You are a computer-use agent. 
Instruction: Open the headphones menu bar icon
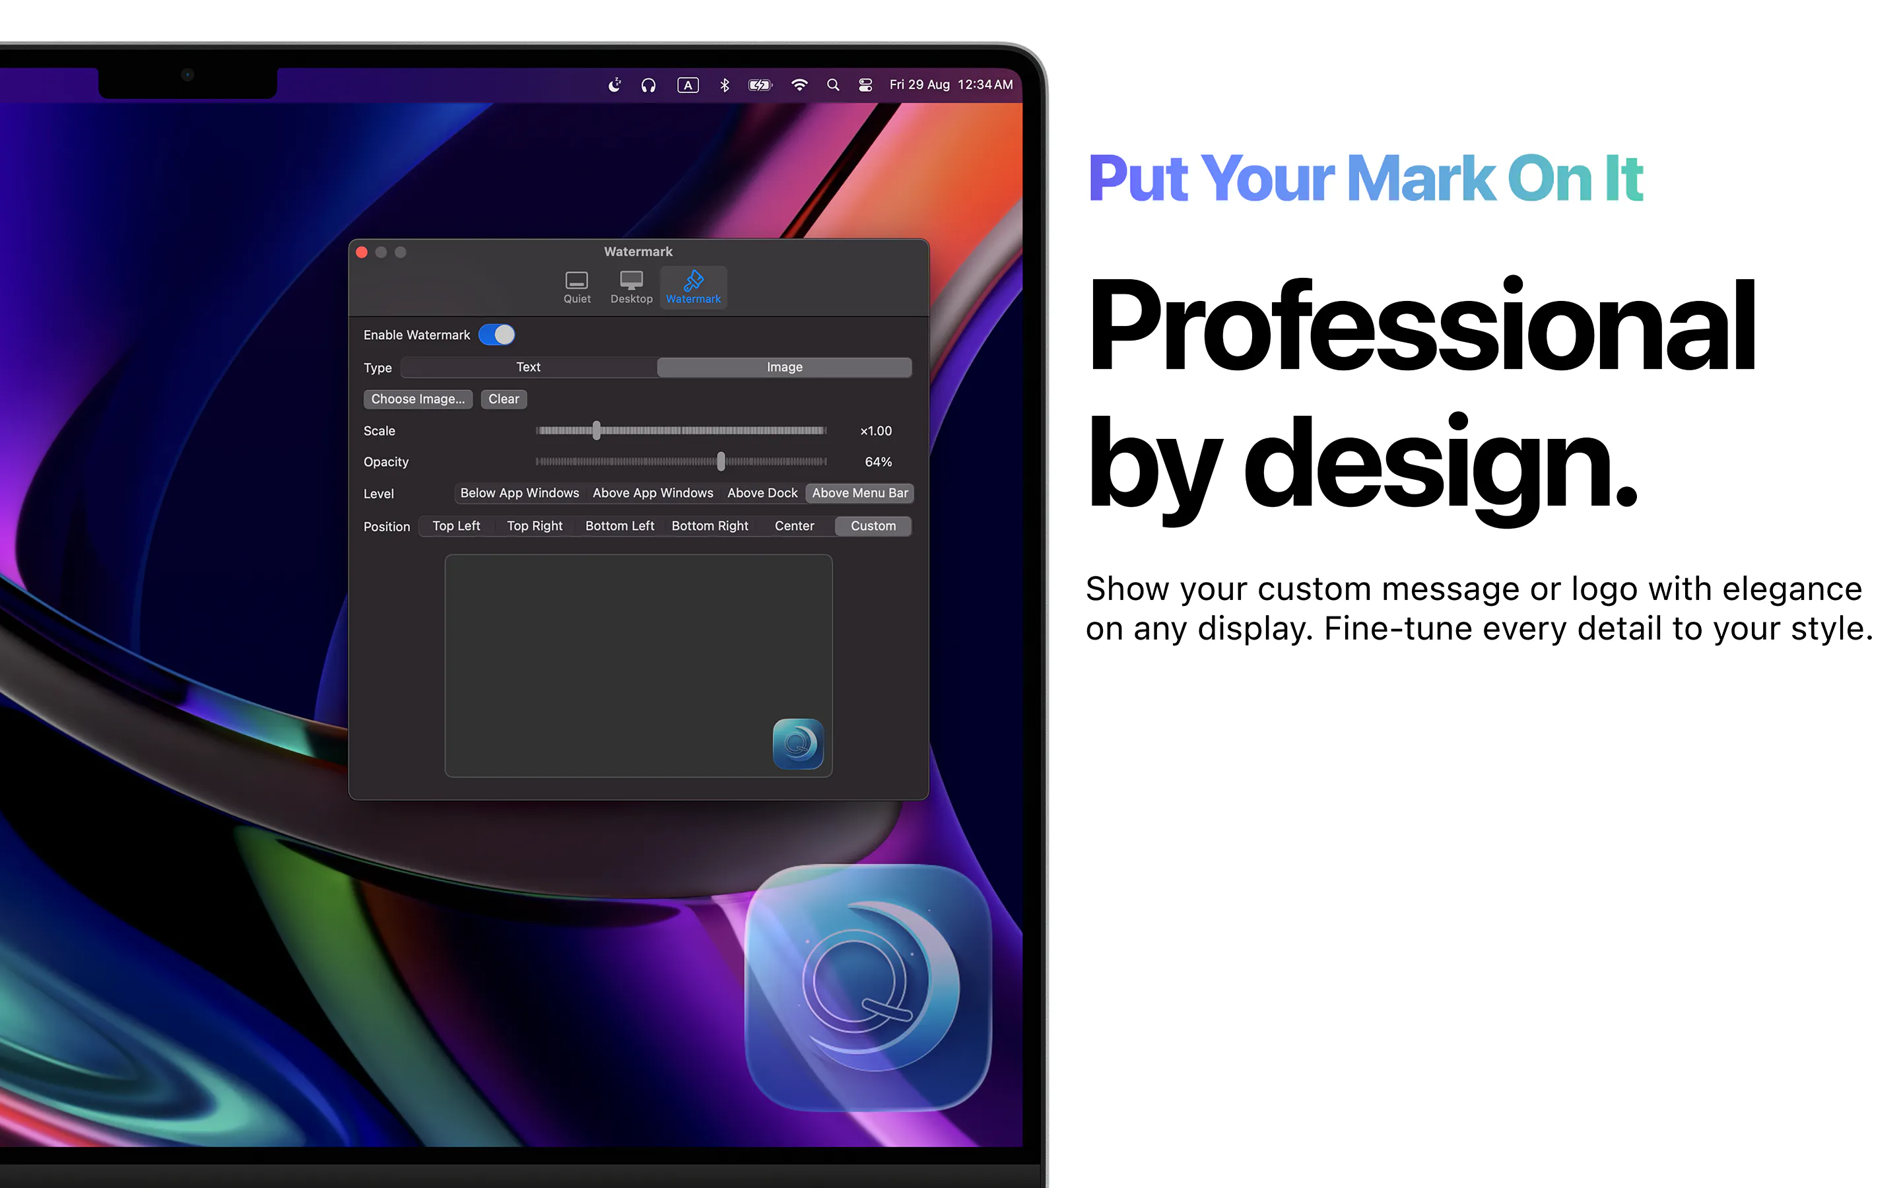pos(648,85)
